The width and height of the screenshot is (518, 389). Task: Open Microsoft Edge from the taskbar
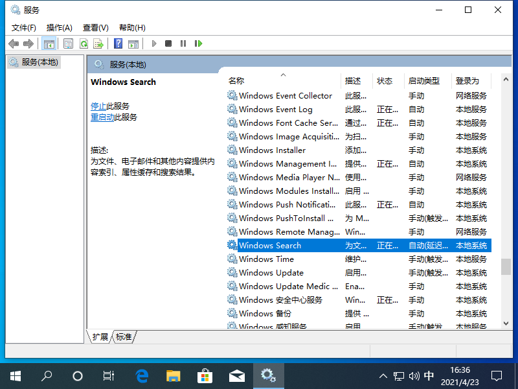(x=142, y=375)
